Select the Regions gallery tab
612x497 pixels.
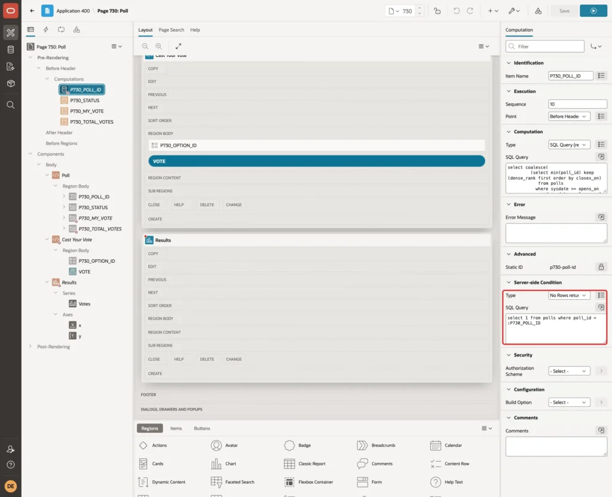click(149, 428)
